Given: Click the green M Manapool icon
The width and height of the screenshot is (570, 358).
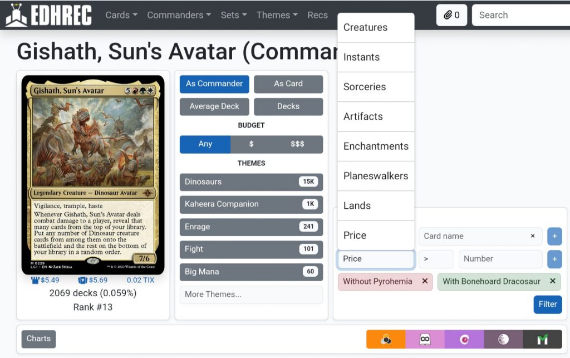Looking at the screenshot, I should click(543, 339).
